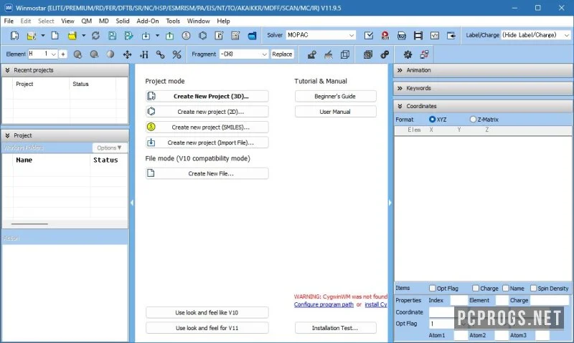Viewport: 574px width, 343px height.
Task: Click the blank new file toolbar icon
Action: [x=55, y=35]
